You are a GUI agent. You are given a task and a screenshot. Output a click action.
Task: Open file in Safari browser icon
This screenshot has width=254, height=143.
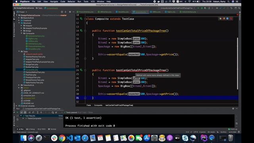(227, 19)
